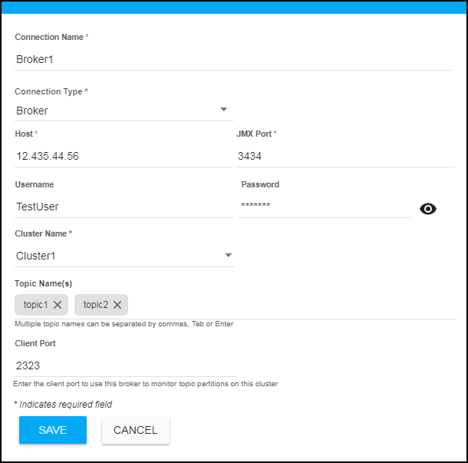Delete the topic2 chip with its X icon
The width and height of the screenshot is (468, 463).
tap(117, 305)
